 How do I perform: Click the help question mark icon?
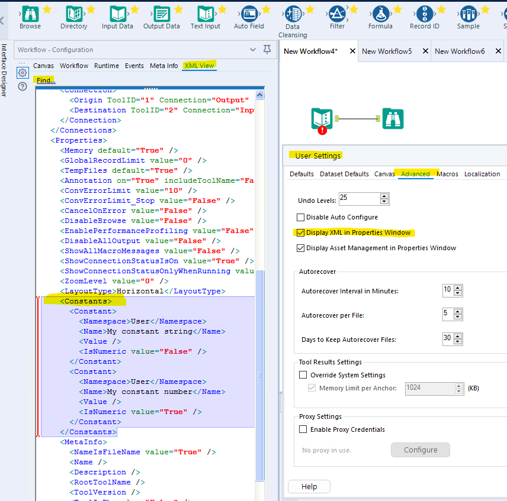pos(23,86)
